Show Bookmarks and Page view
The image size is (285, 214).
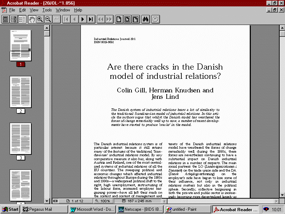point(14,19)
